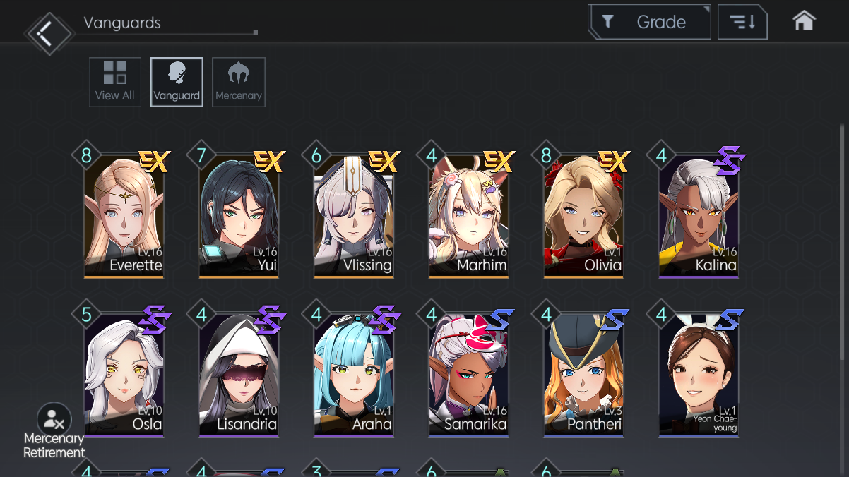Screen dimensions: 849x477
Task: Select Yeon Chae-young's card
Action: tap(699, 375)
